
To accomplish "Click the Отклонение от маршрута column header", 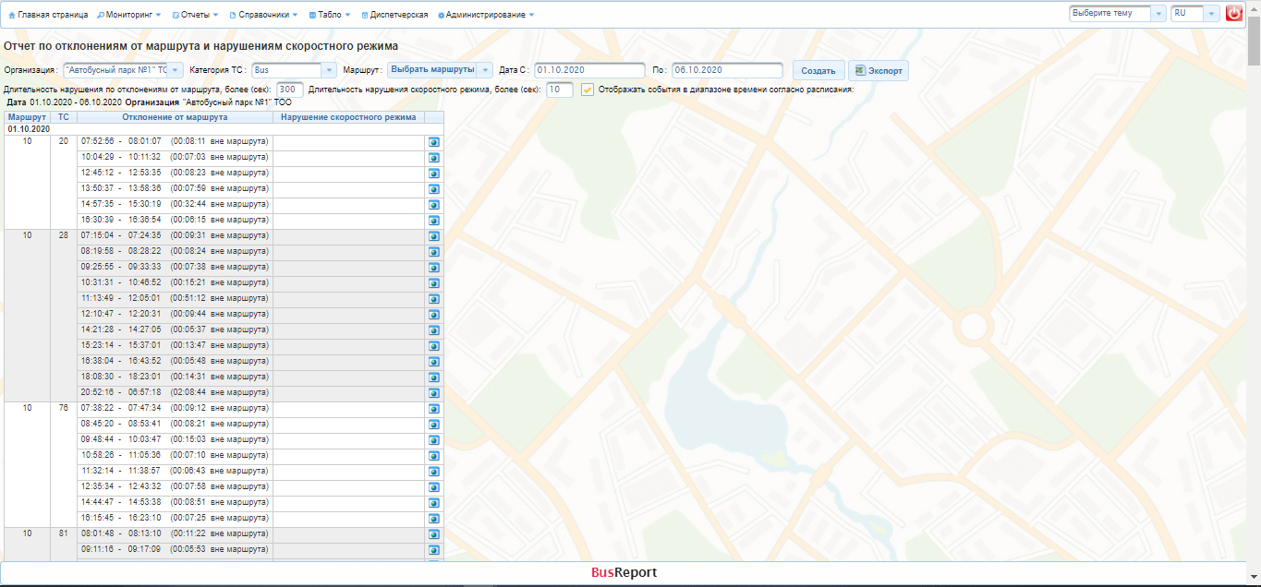I will coord(176,117).
